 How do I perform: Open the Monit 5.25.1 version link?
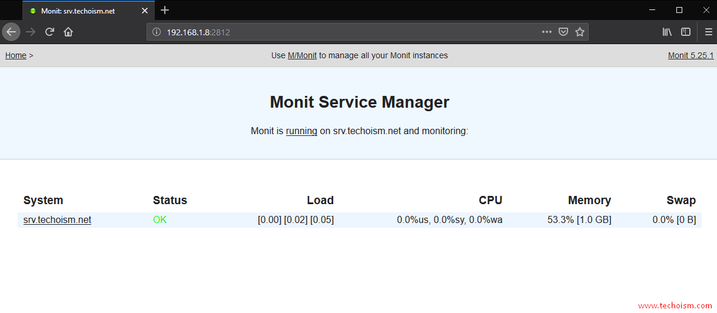tap(691, 55)
